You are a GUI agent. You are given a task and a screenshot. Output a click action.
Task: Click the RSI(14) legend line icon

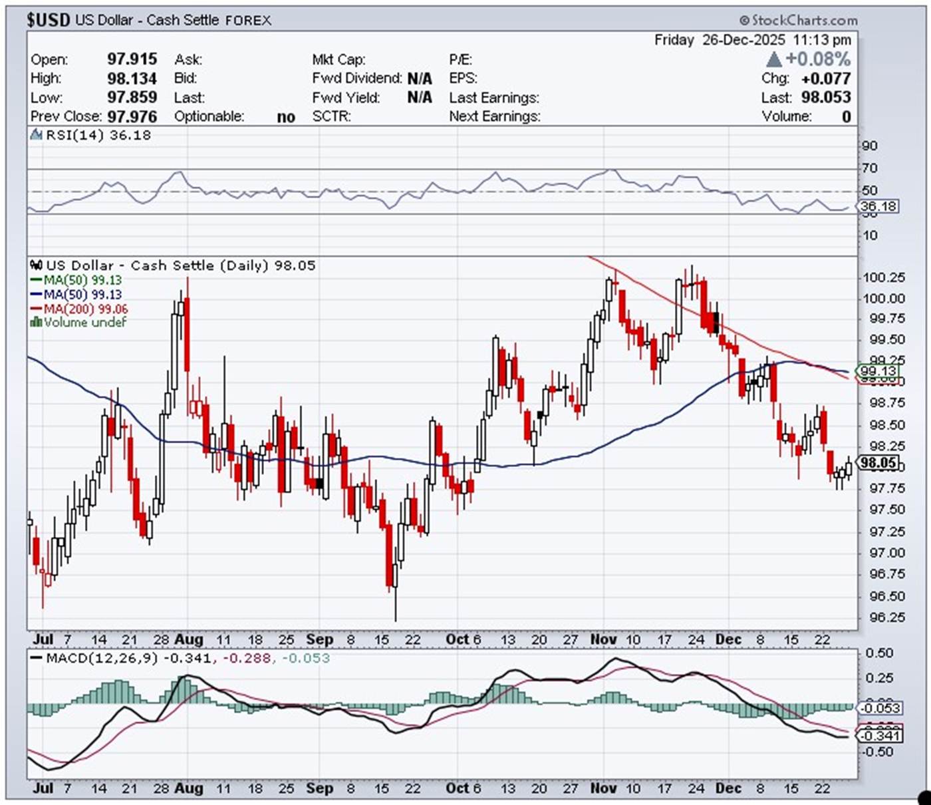coord(37,135)
